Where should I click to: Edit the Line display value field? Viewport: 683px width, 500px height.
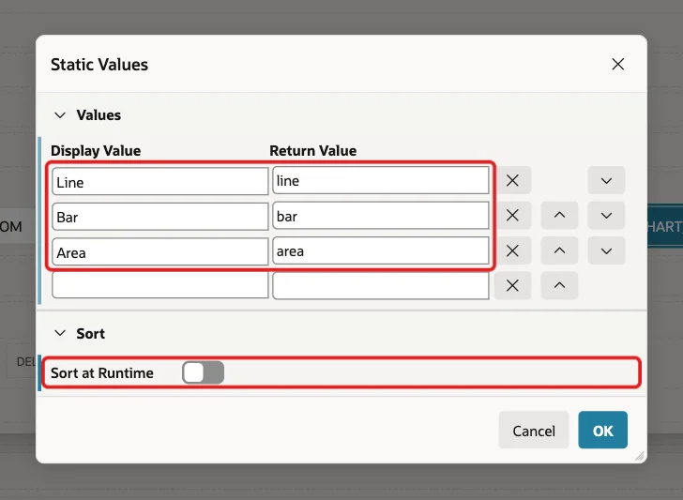click(x=159, y=182)
